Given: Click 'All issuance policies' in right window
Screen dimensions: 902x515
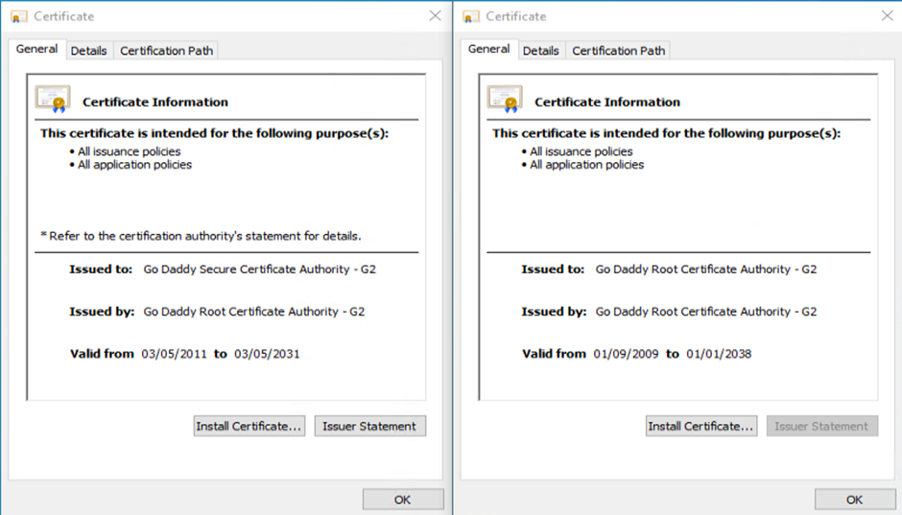Looking at the screenshot, I should click(x=582, y=152).
